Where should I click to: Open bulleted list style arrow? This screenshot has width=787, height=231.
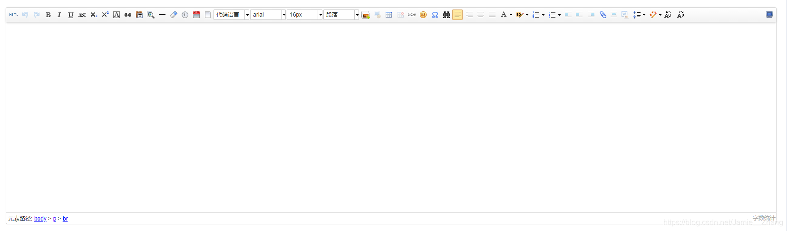click(559, 15)
